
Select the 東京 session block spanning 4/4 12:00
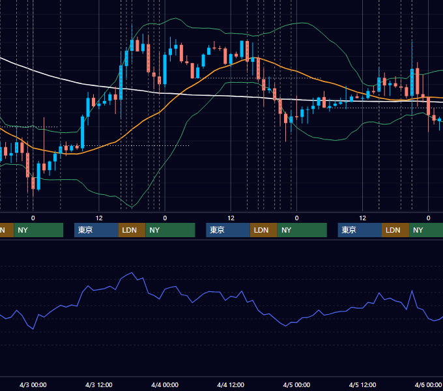coord(228,230)
